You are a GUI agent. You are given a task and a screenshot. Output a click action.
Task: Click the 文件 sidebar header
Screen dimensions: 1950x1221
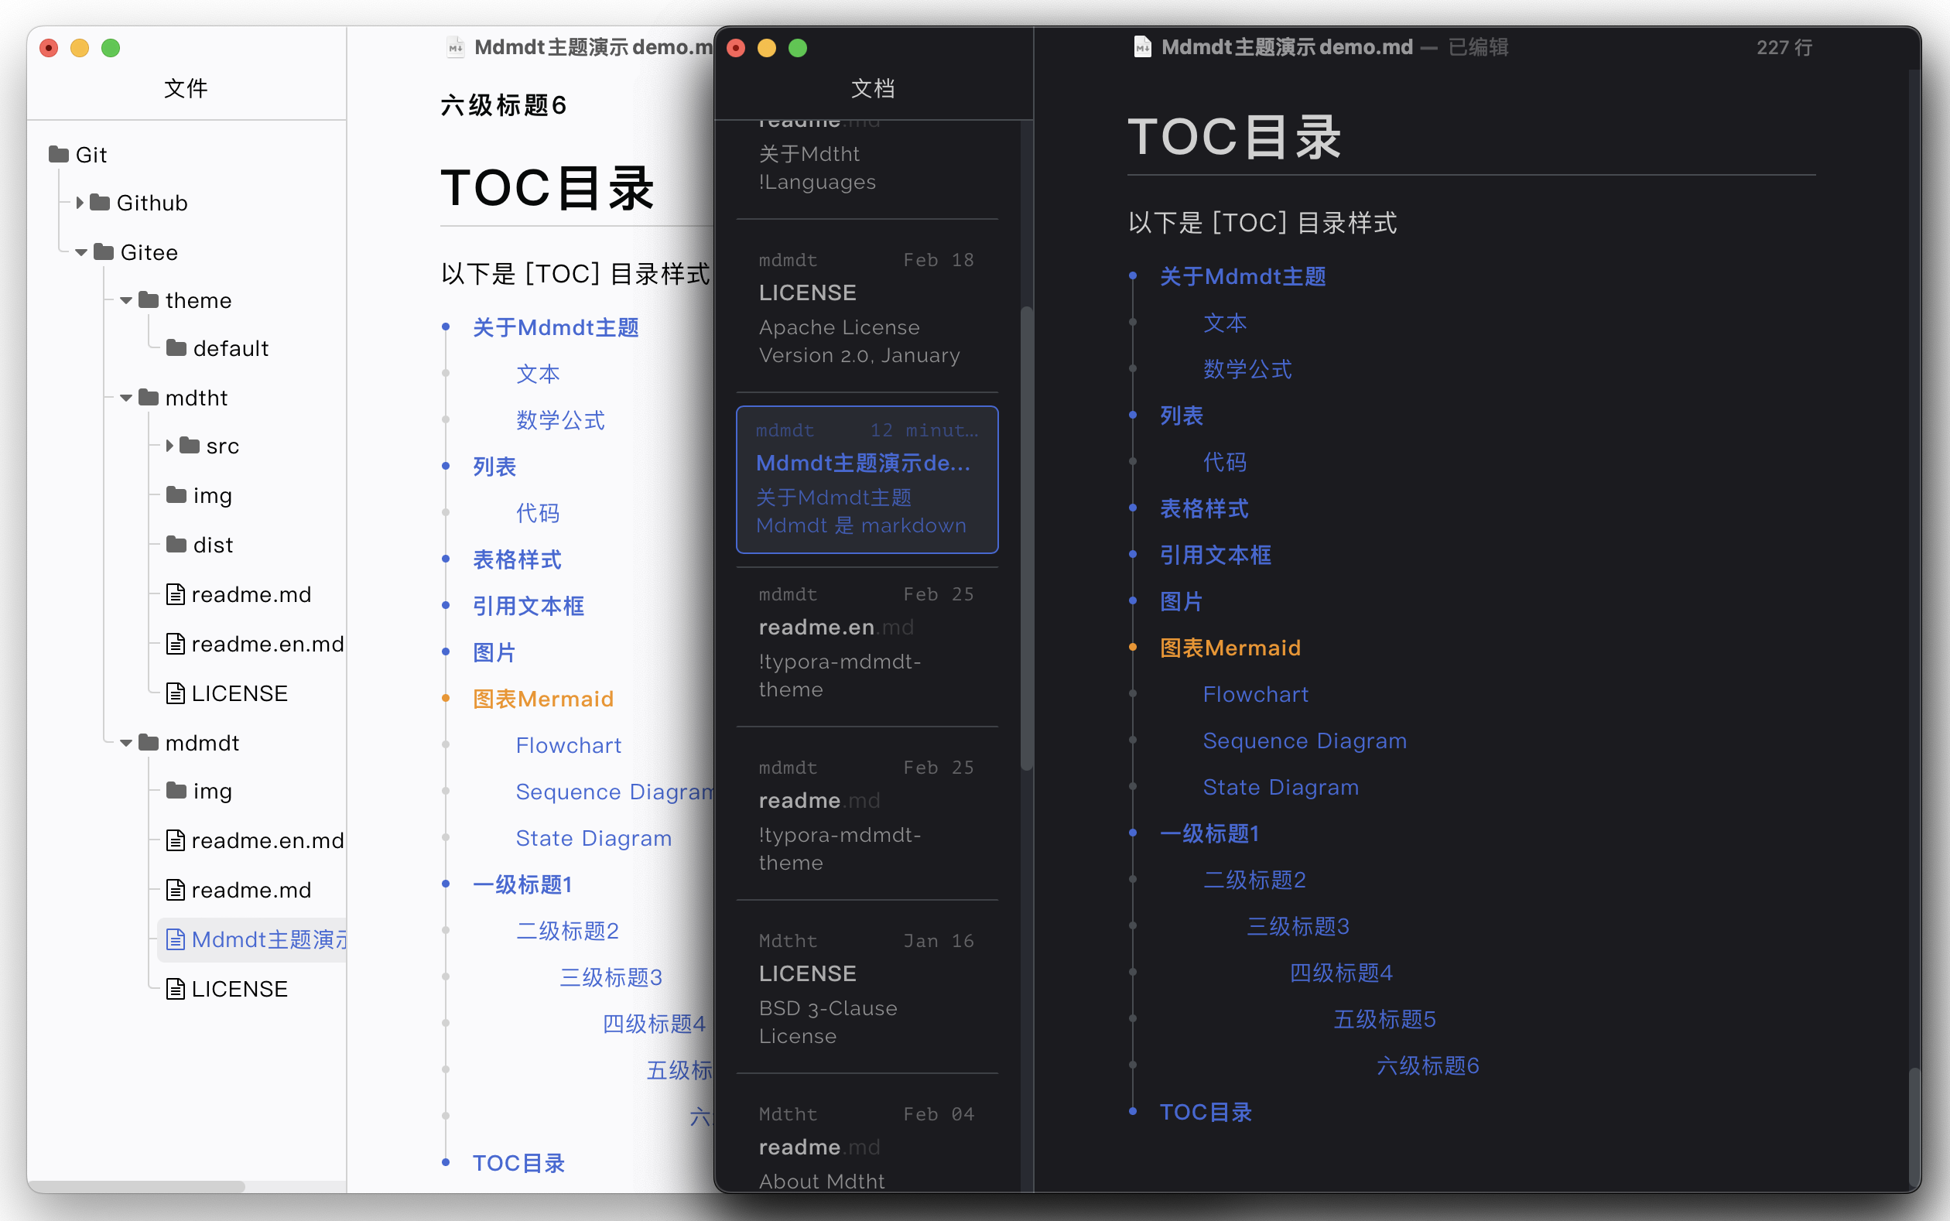click(186, 88)
